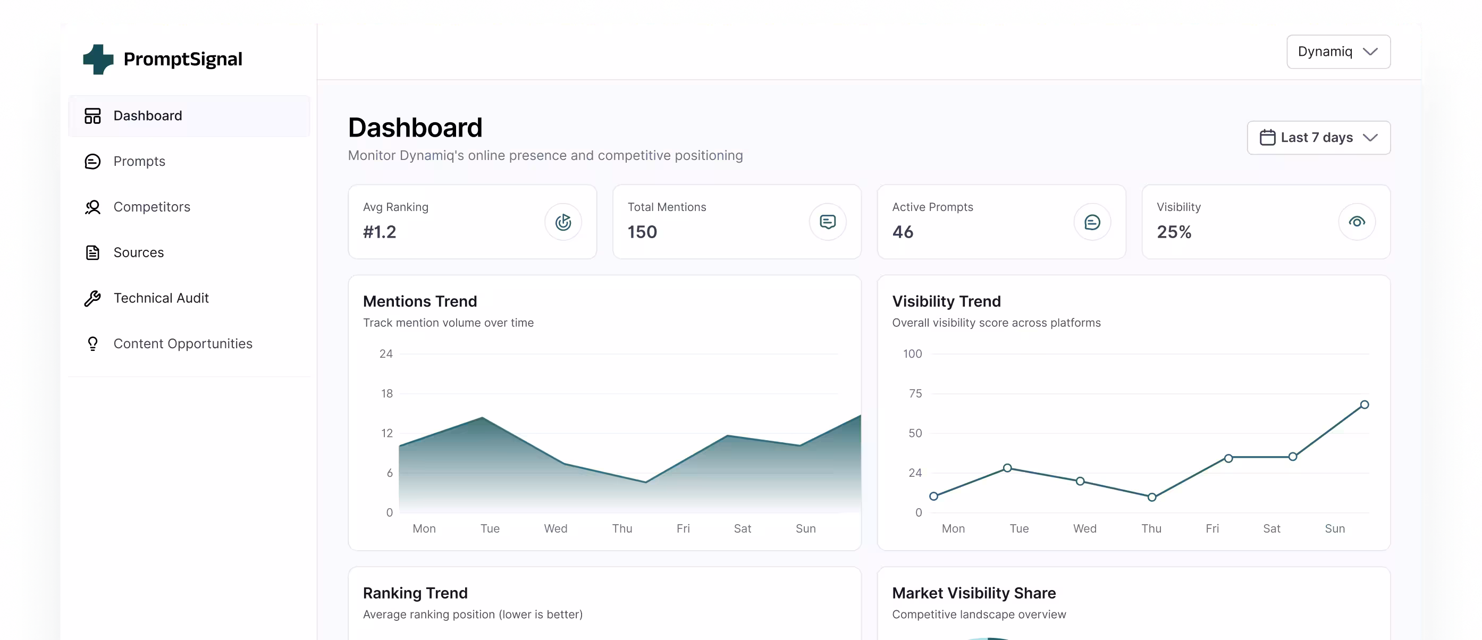
Task: Click the Tuesday data point on Visibility Trend
Action: [x=1007, y=468]
